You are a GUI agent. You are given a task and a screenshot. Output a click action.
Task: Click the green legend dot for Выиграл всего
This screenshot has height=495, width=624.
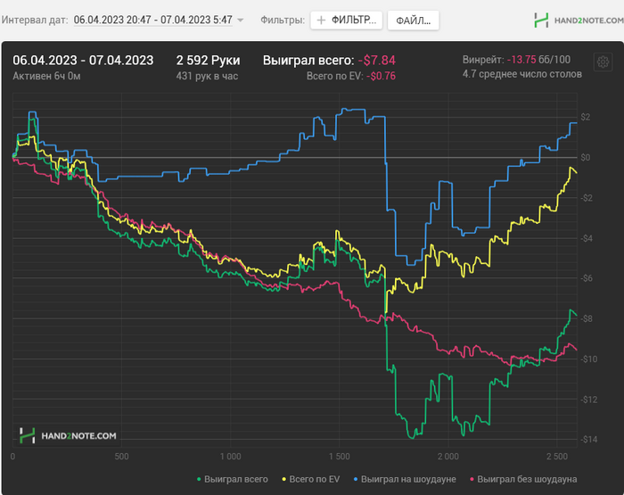tap(199, 480)
